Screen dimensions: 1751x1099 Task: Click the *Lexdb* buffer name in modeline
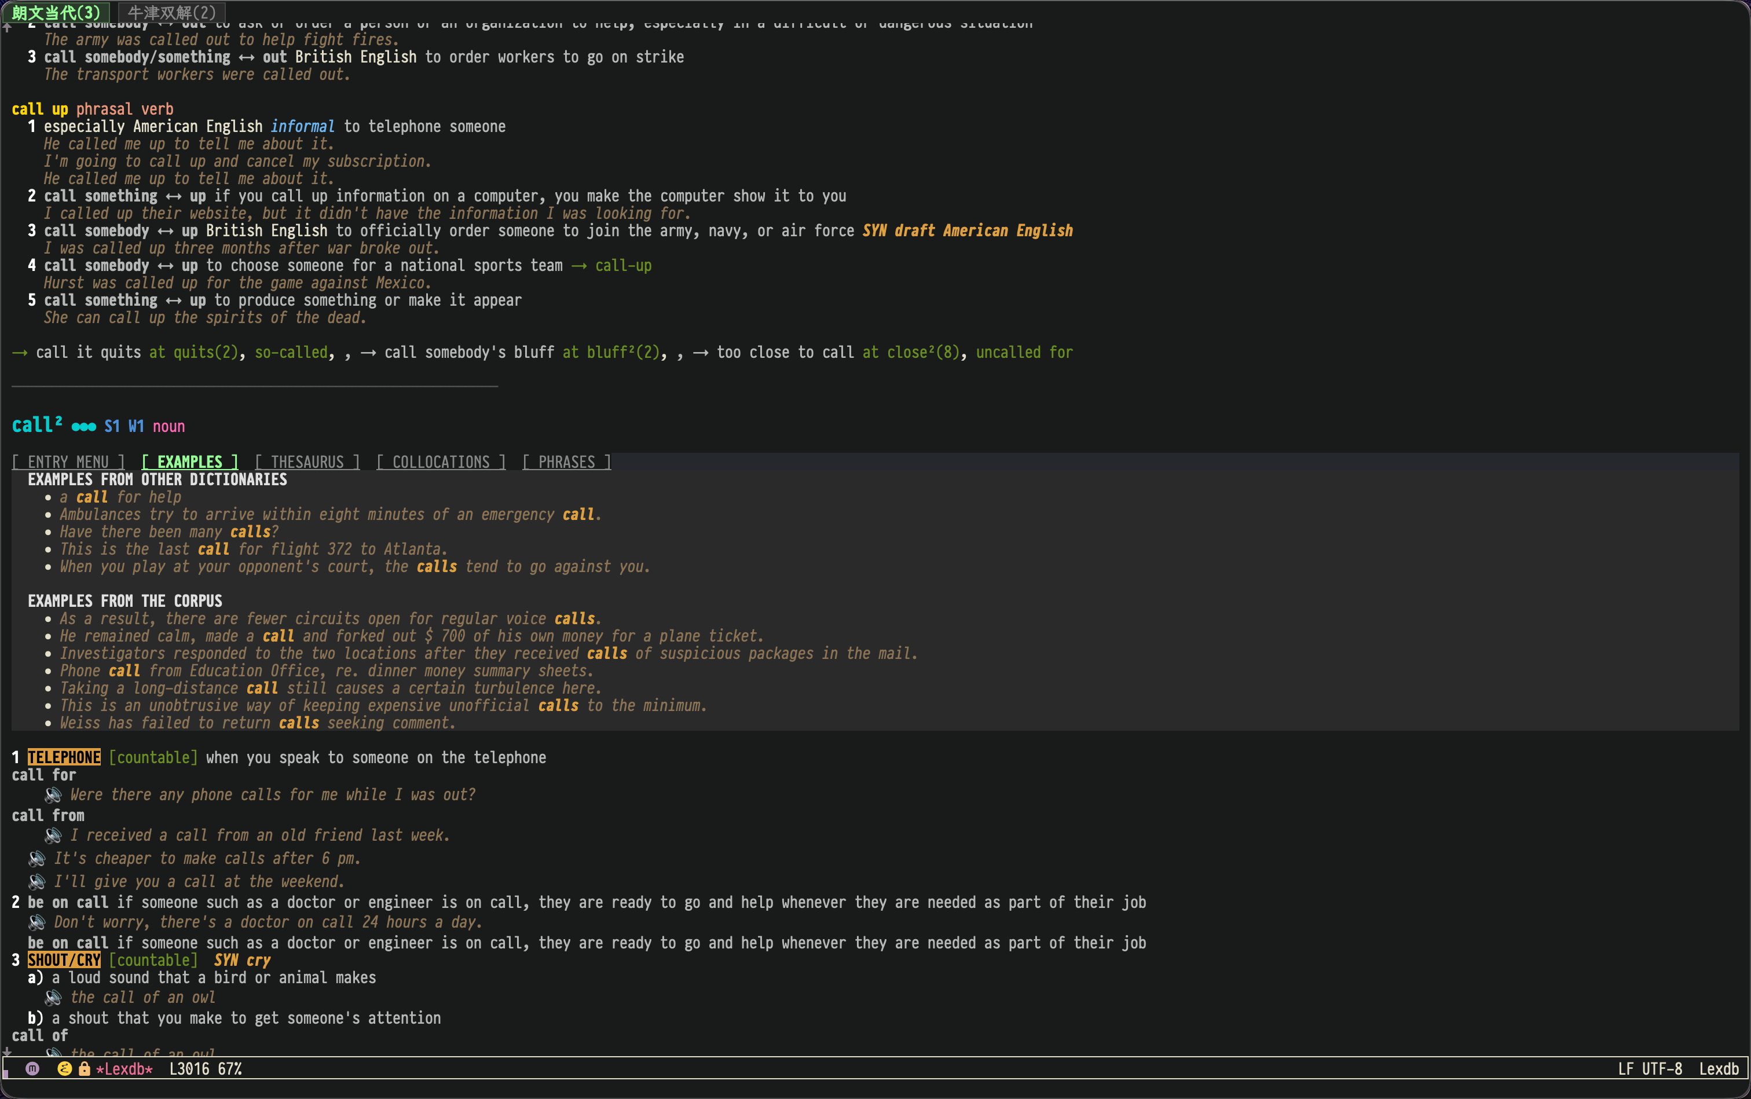coord(124,1068)
